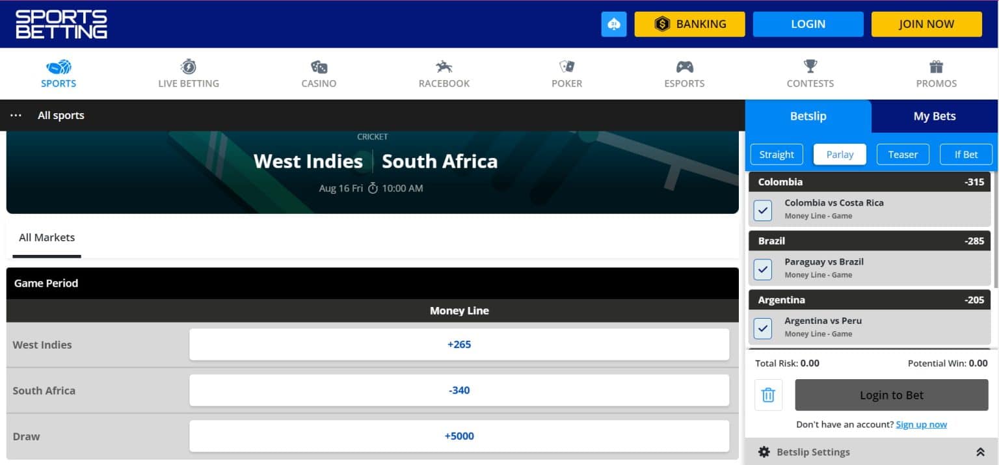Screen dimensions: 999x465
Task: Open the Live Betting section icon
Action: click(189, 67)
